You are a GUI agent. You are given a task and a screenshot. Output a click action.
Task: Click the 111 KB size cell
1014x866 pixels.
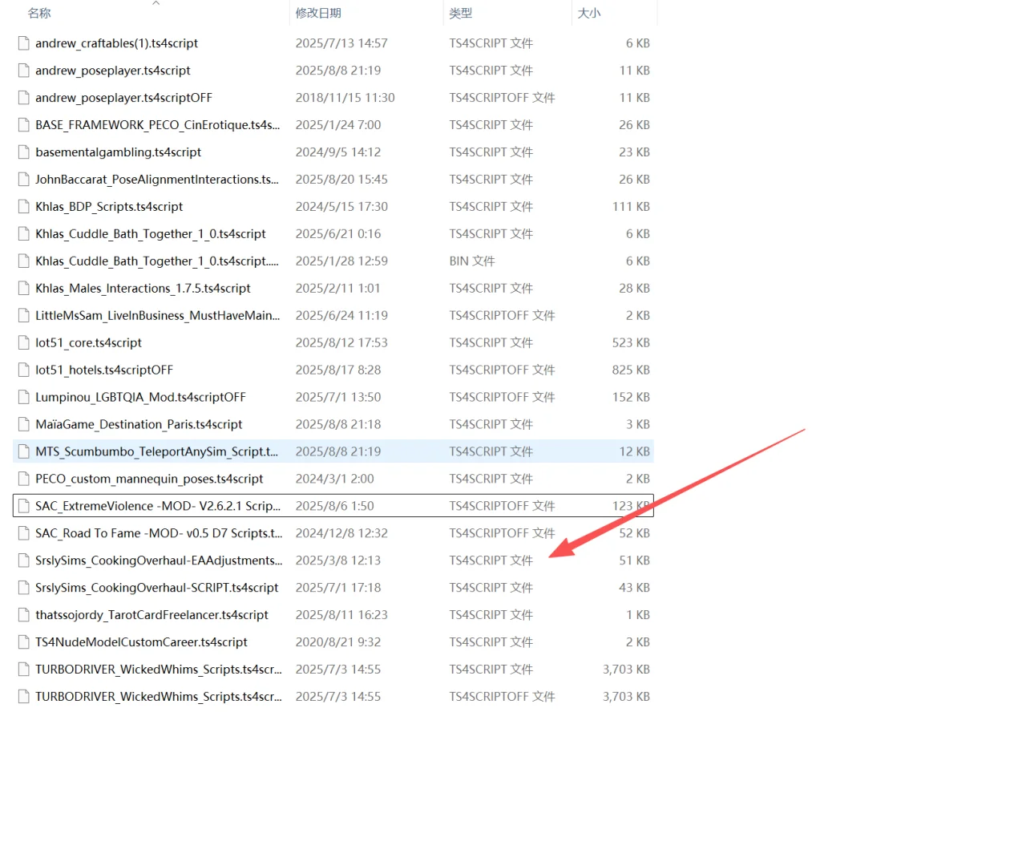pos(631,207)
